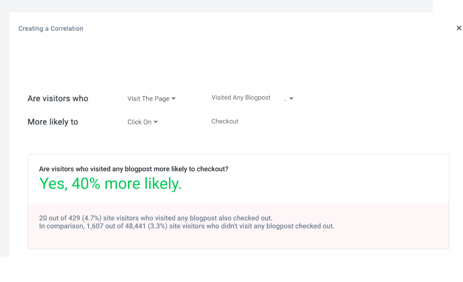
Task: Click the small dots before the blogpost chevron
Action: (x=285, y=99)
